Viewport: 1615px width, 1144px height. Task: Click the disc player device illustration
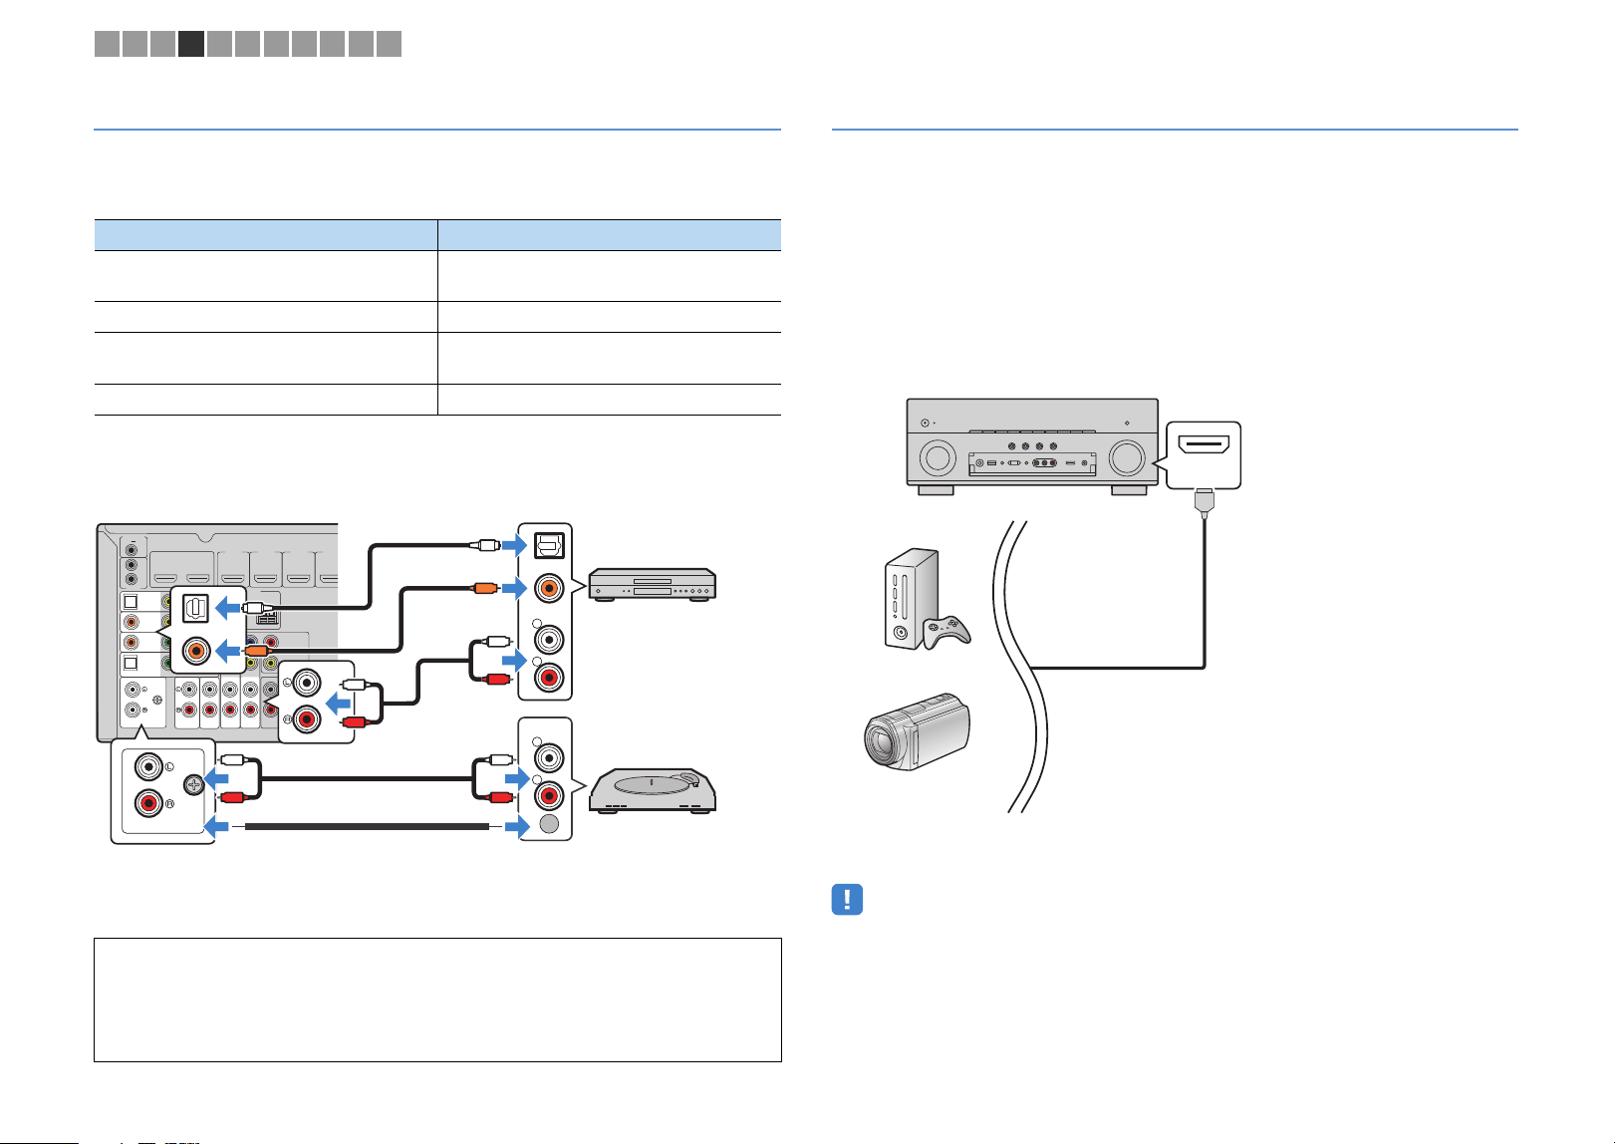pyautogui.click(x=653, y=584)
